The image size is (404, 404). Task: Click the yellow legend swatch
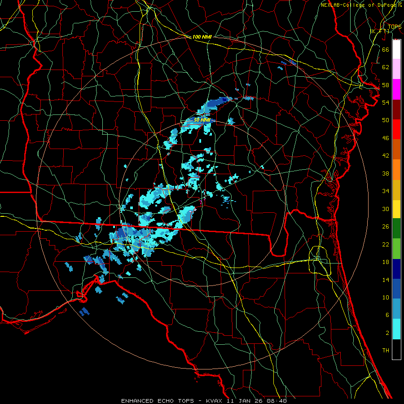tap(396, 209)
